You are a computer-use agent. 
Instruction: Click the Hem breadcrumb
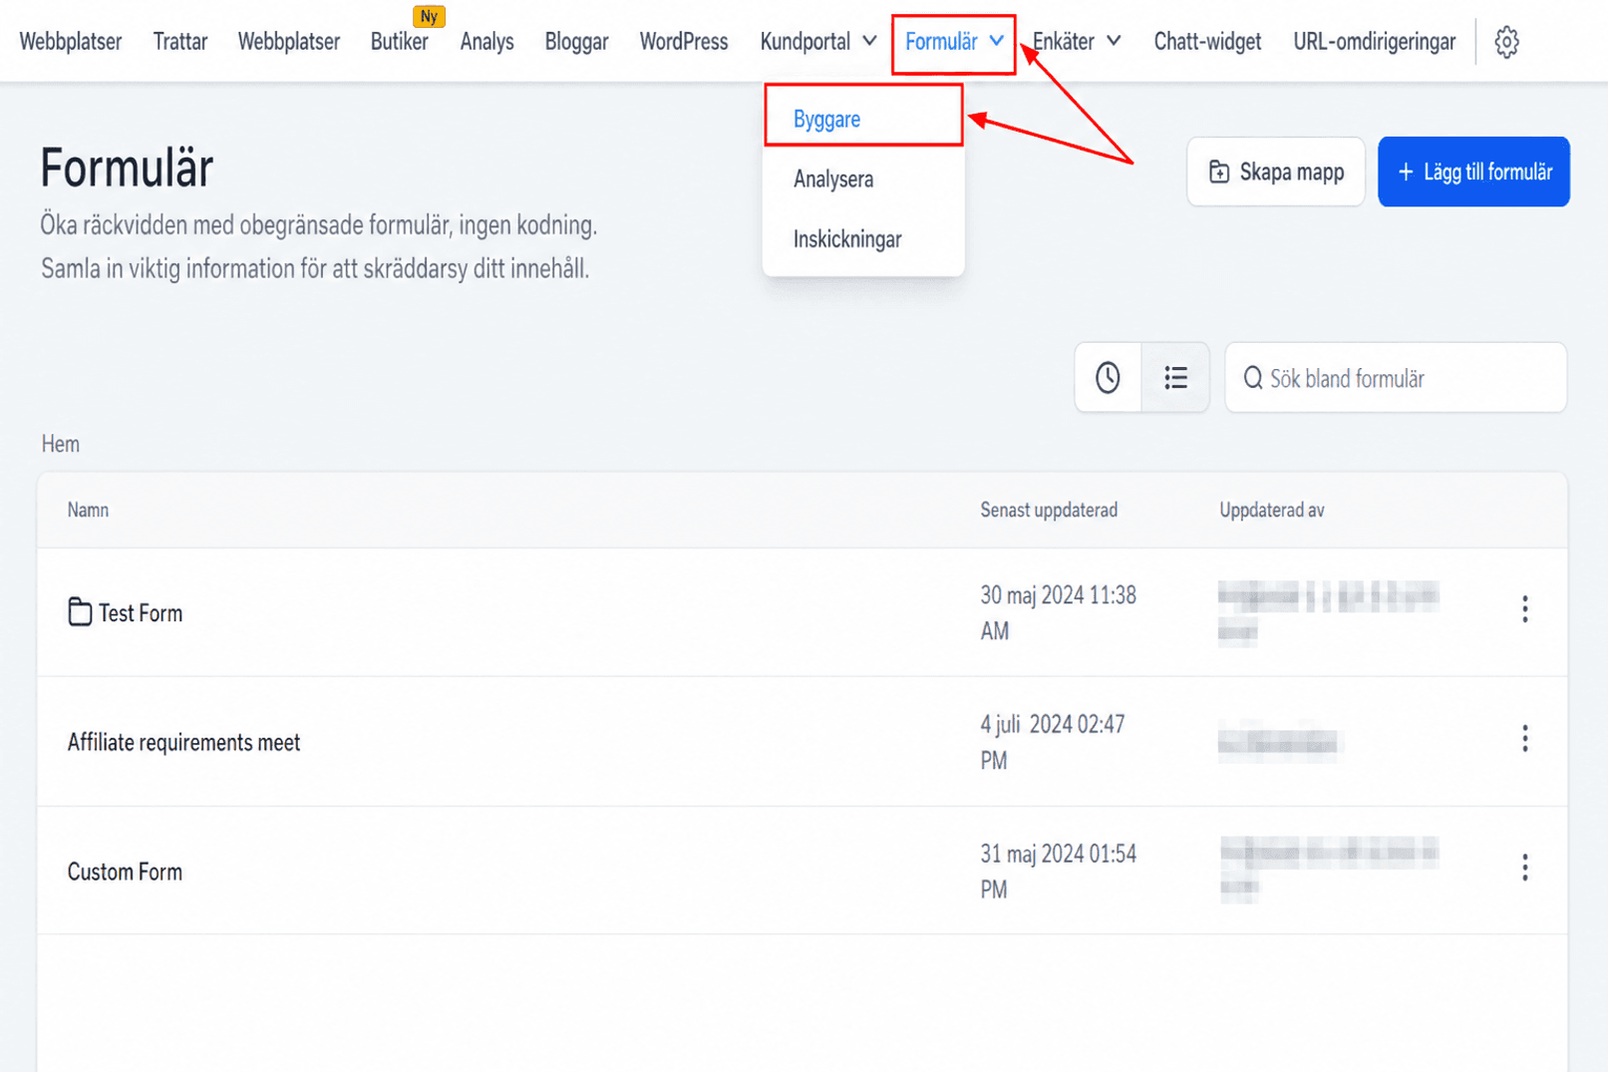point(61,444)
